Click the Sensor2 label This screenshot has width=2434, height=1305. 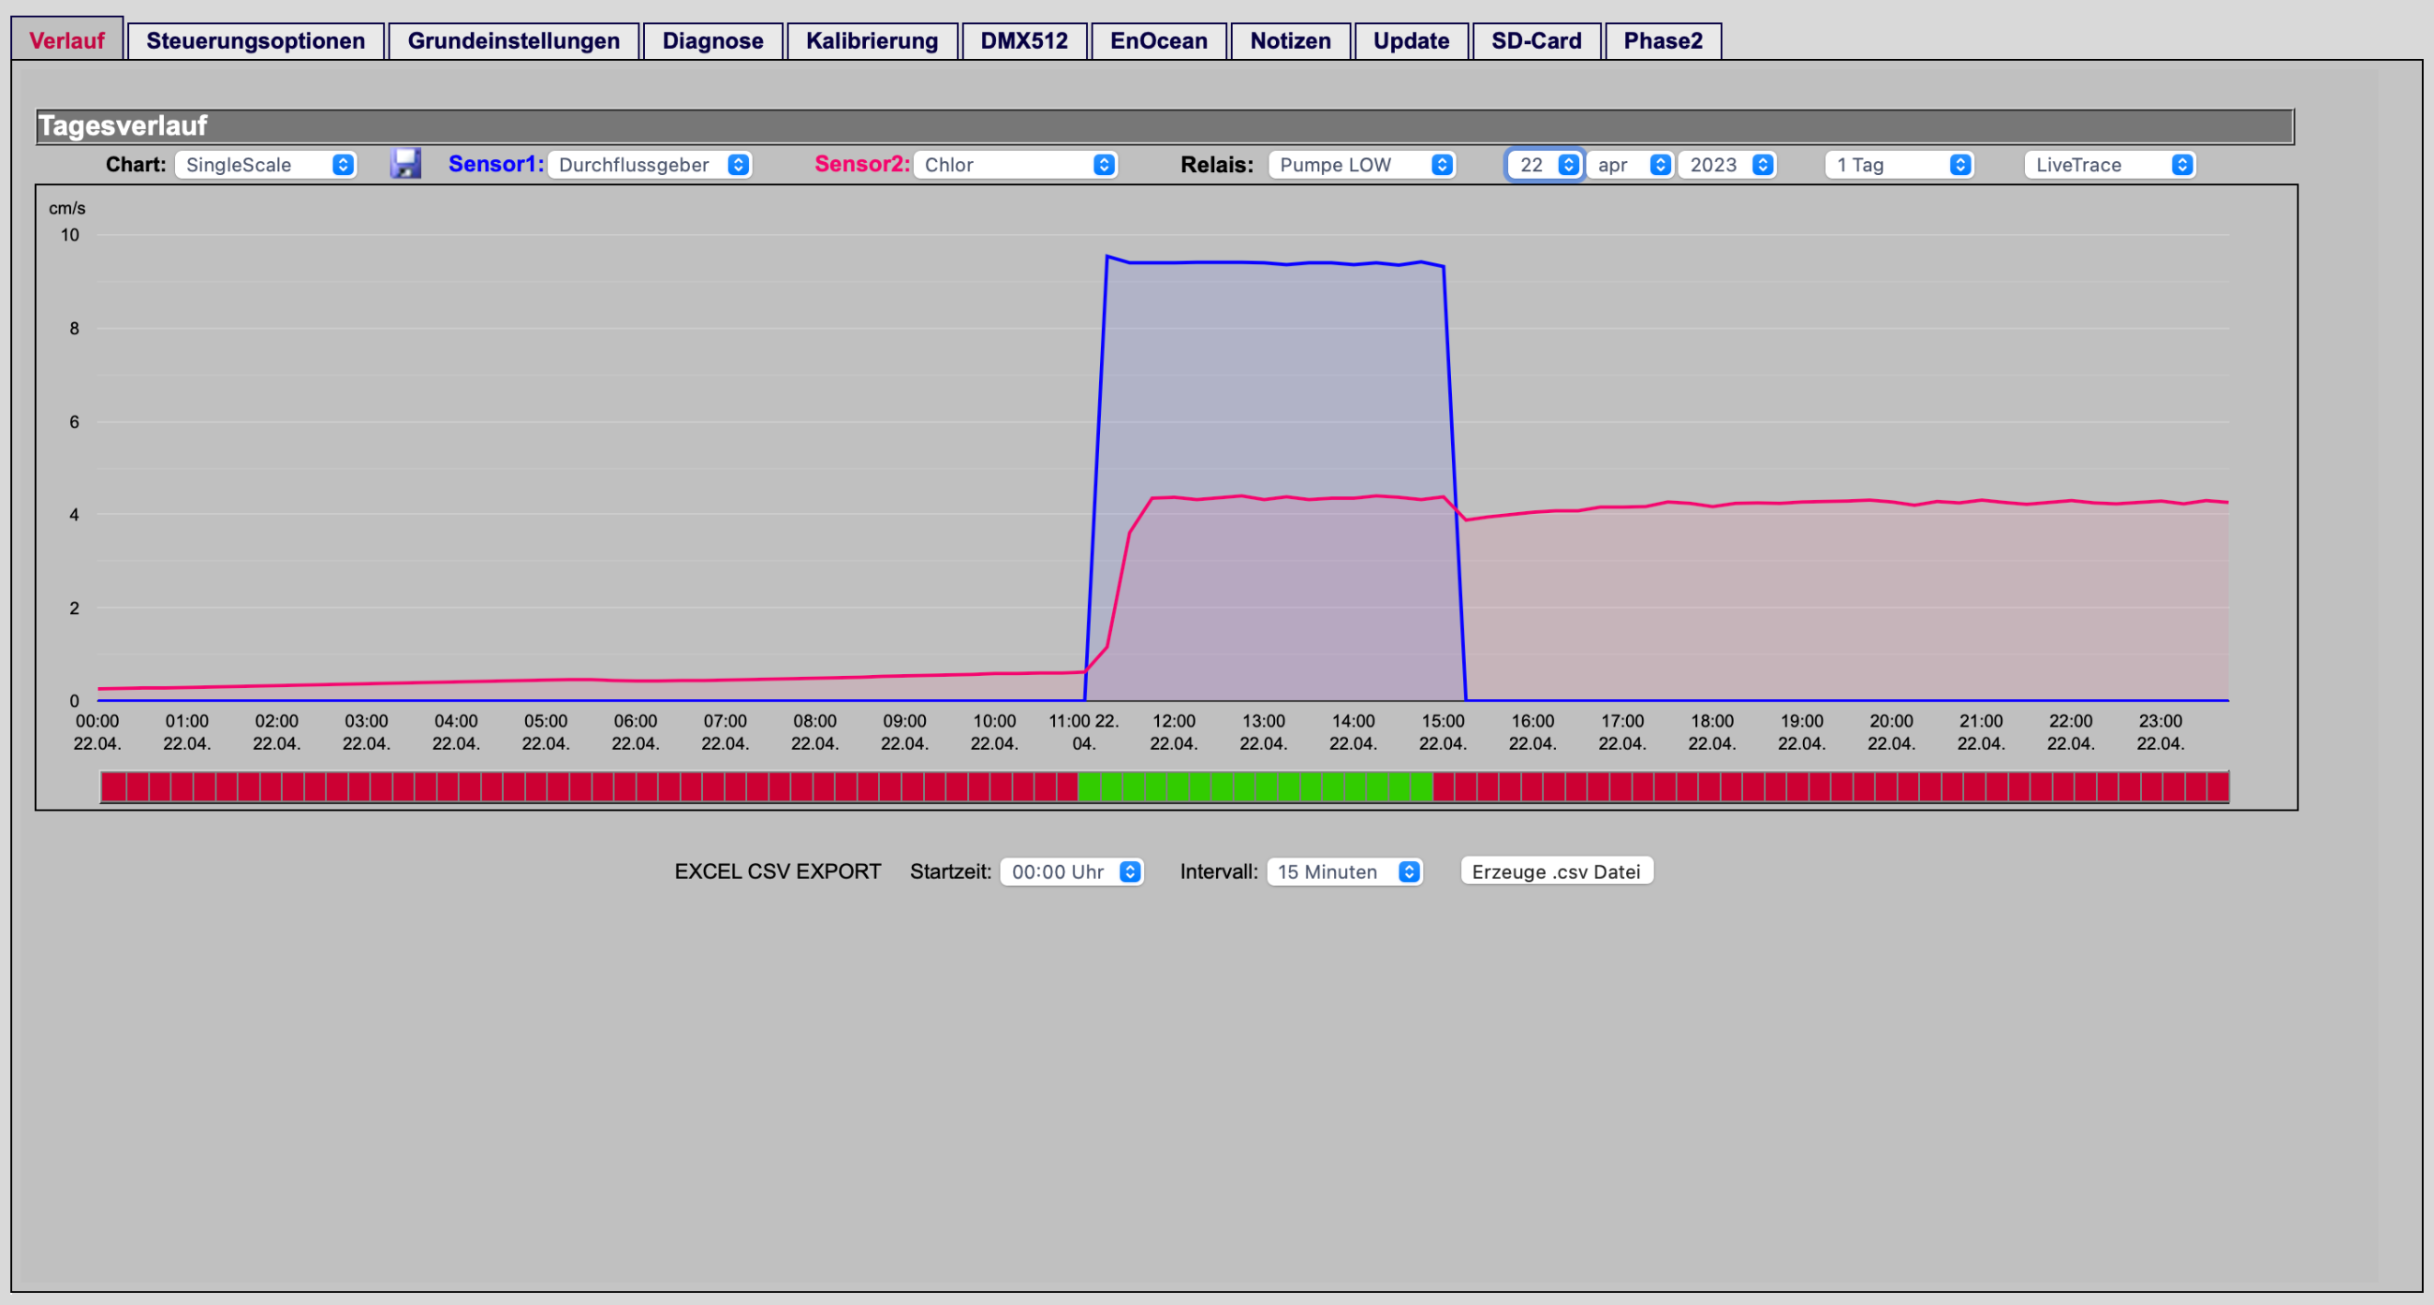(861, 164)
